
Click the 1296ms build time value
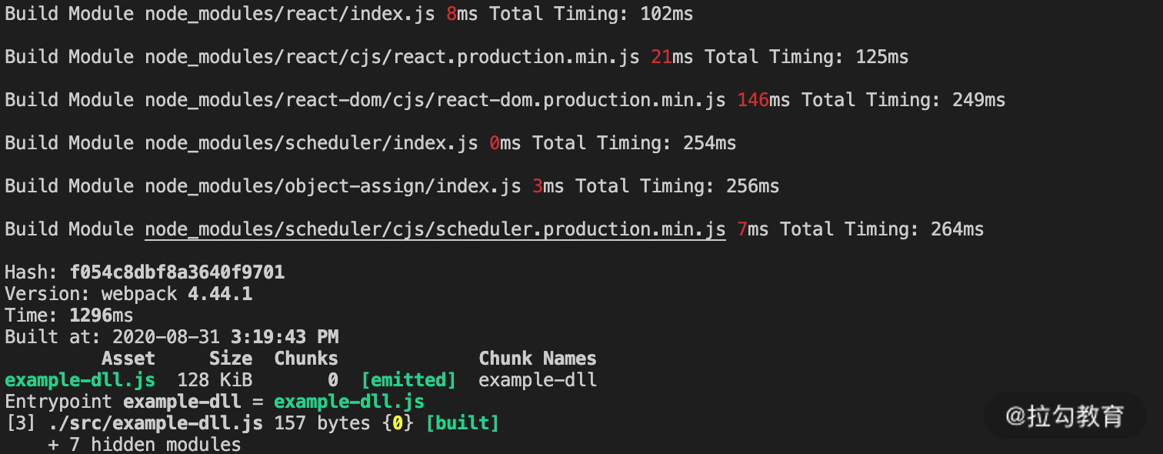click(101, 315)
